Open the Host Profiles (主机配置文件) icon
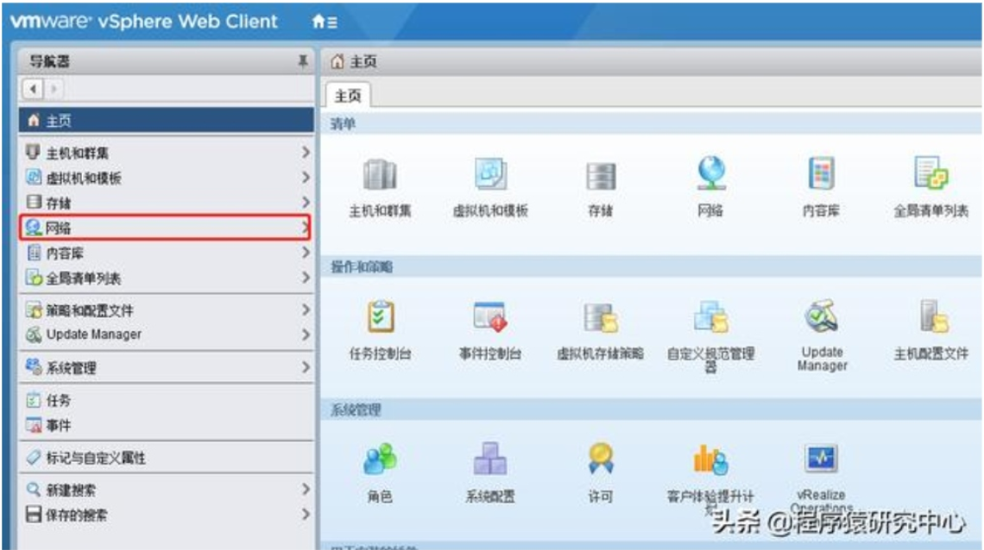 [x=934, y=316]
